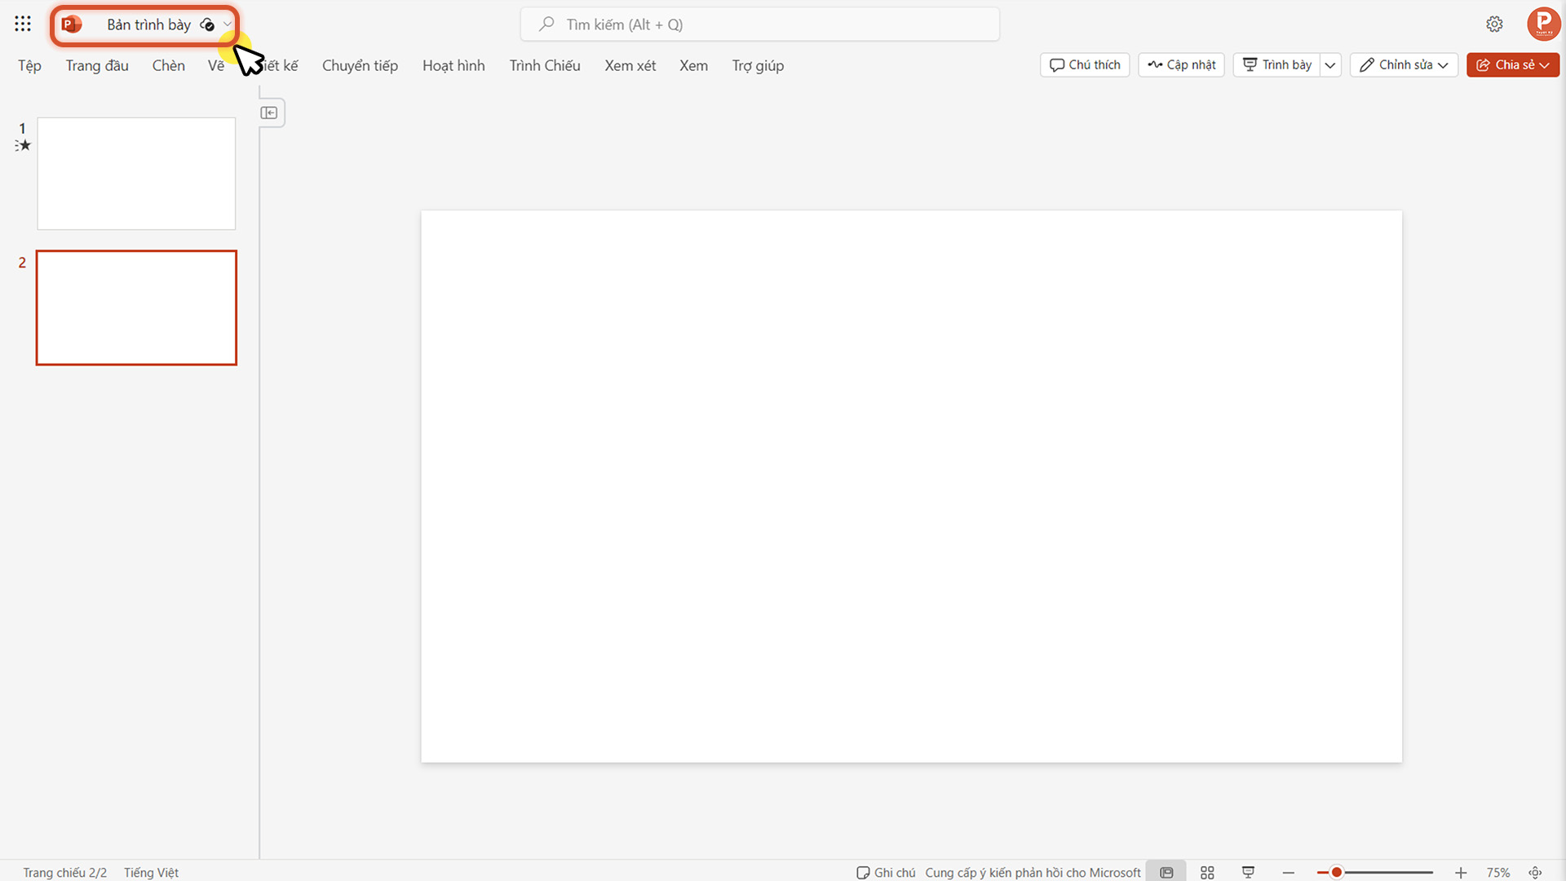Image resolution: width=1566 pixels, height=881 pixels.
Task: Open Trợ giúp from the ribbon
Action: (758, 65)
